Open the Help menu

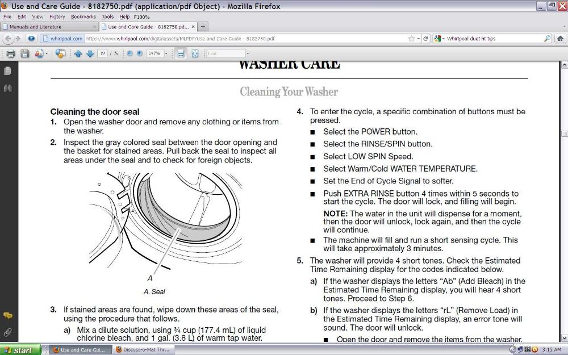tap(124, 16)
